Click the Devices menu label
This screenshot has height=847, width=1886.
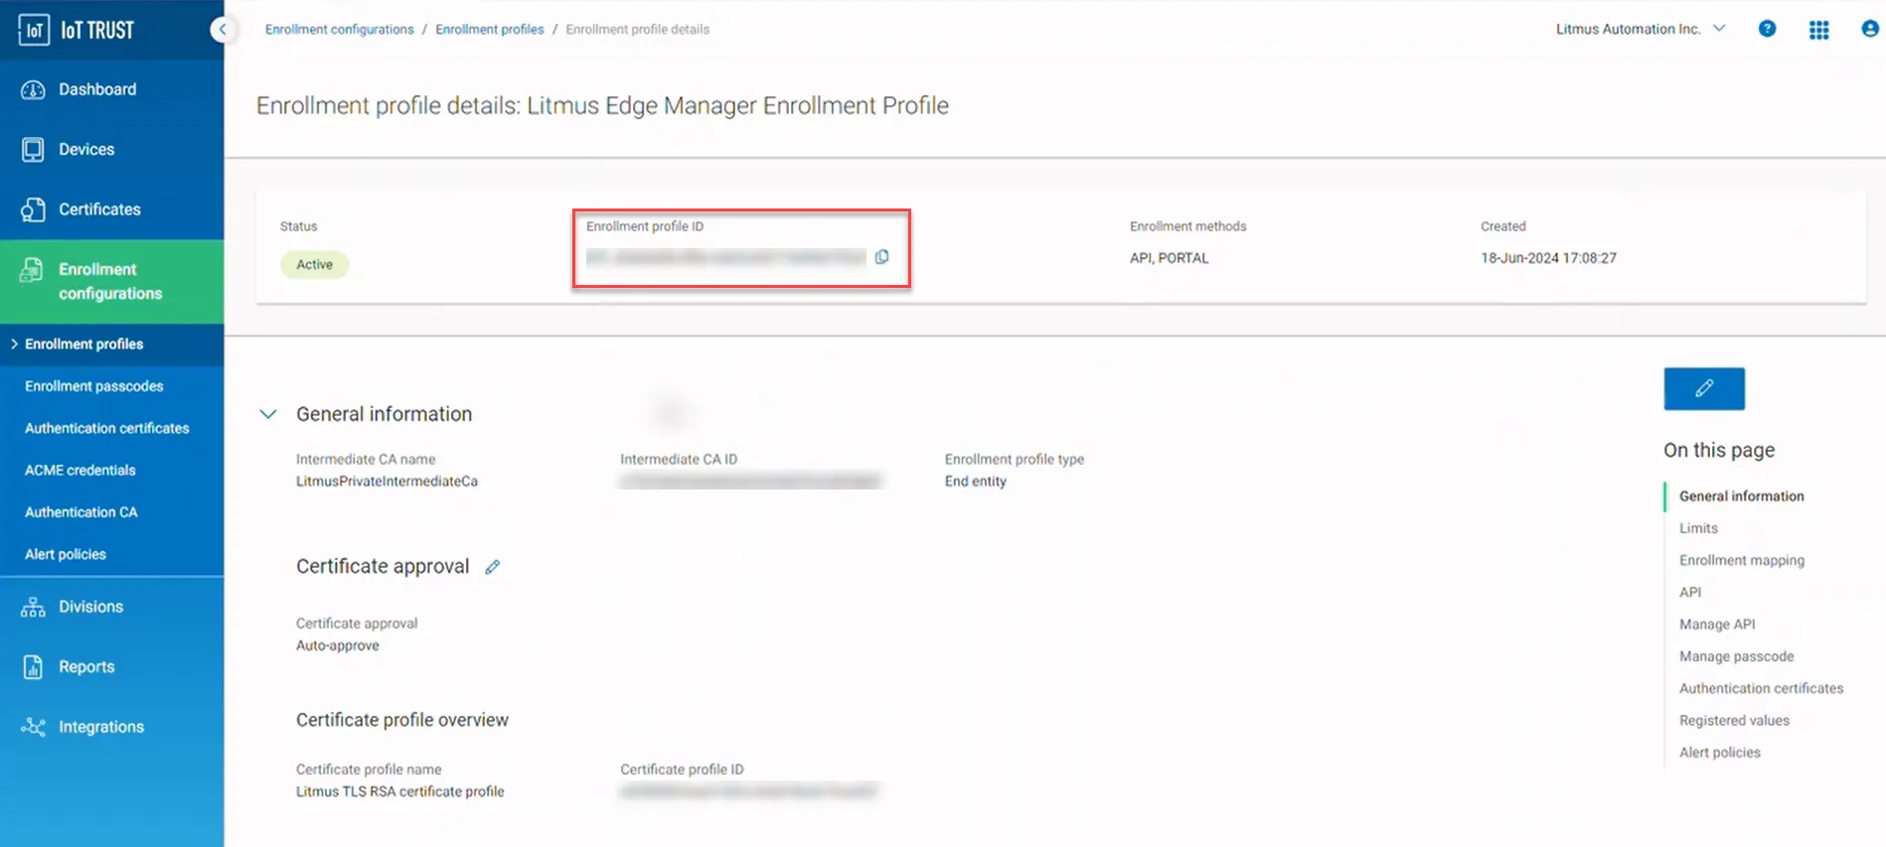point(86,149)
